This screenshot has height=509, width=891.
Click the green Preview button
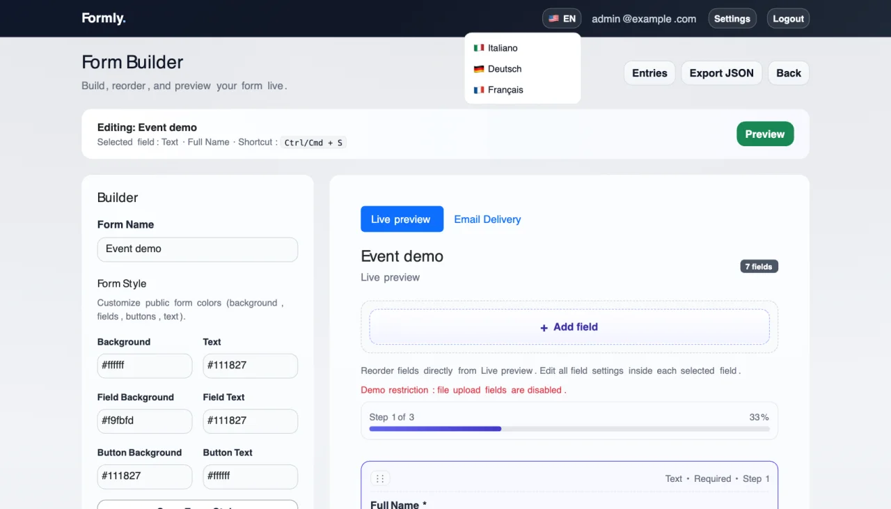765,134
